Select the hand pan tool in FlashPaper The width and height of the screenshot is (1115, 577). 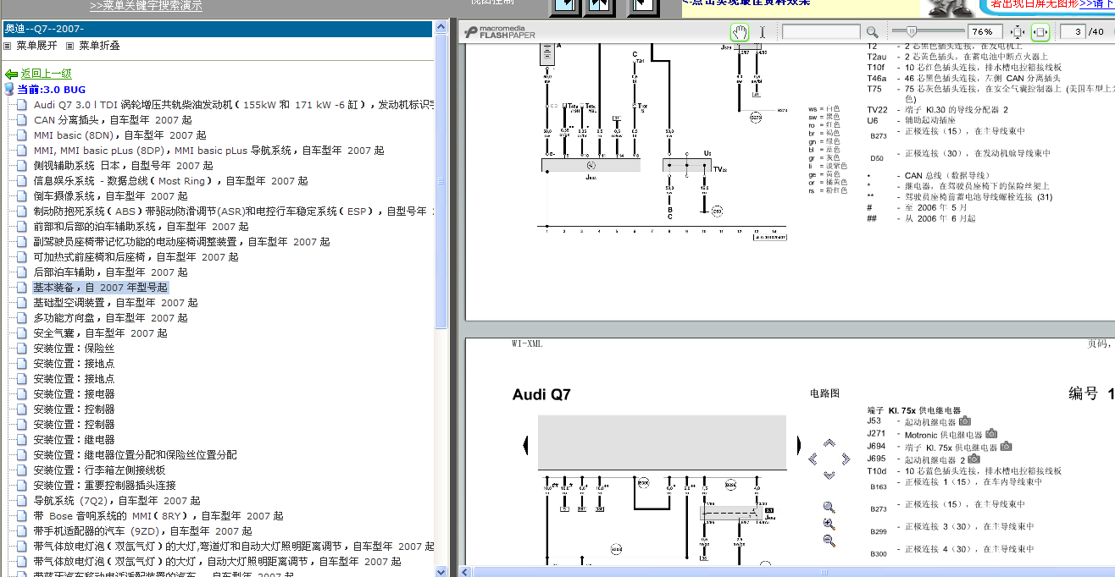click(x=741, y=32)
